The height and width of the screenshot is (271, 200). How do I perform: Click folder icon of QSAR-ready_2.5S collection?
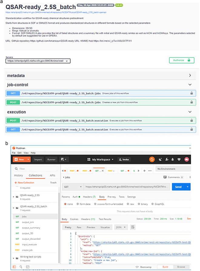coord(17,197)
